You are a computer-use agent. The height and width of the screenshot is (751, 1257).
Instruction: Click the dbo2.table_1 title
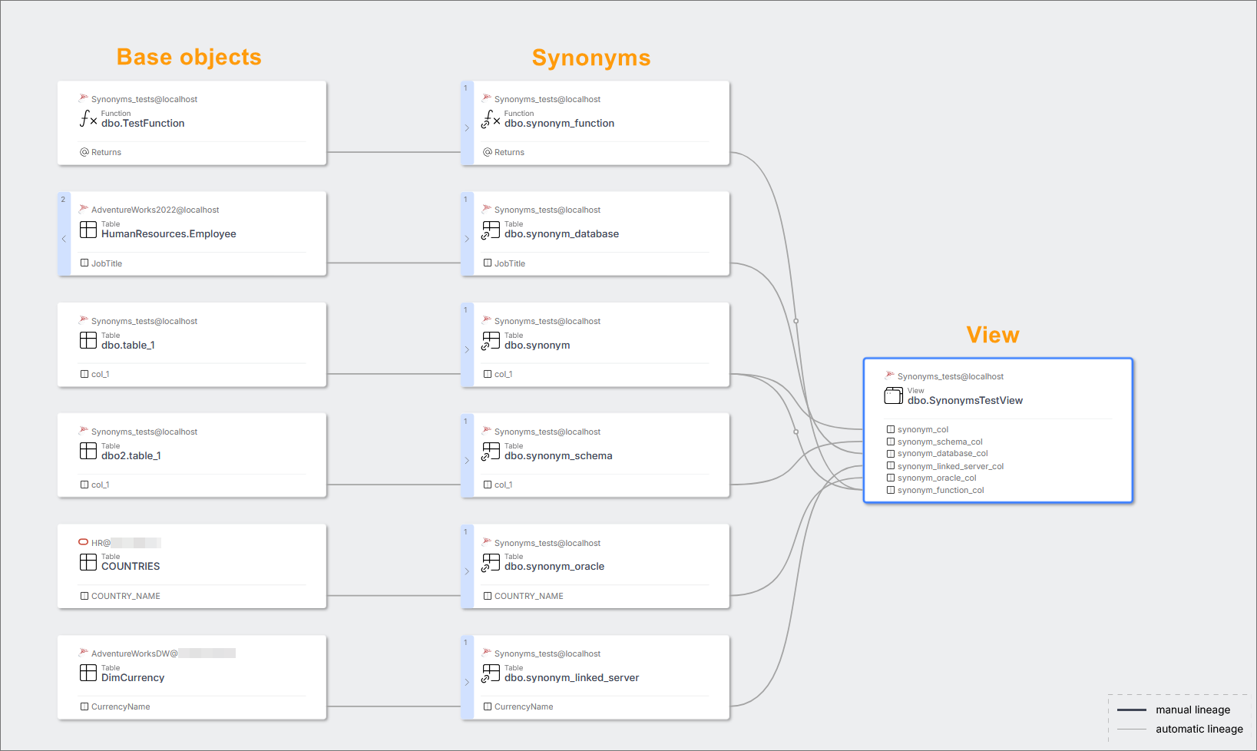[x=131, y=455]
